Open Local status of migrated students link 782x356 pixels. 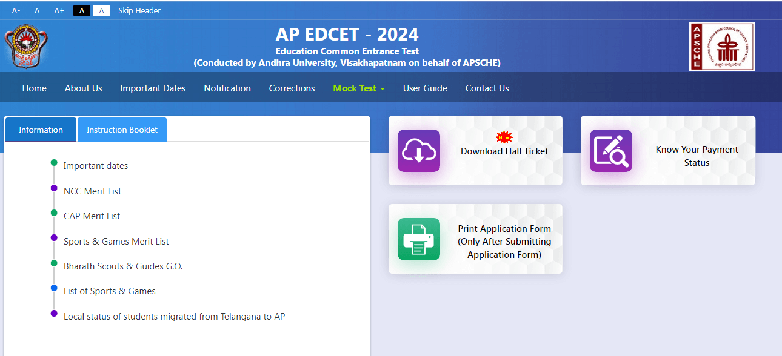click(x=175, y=317)
